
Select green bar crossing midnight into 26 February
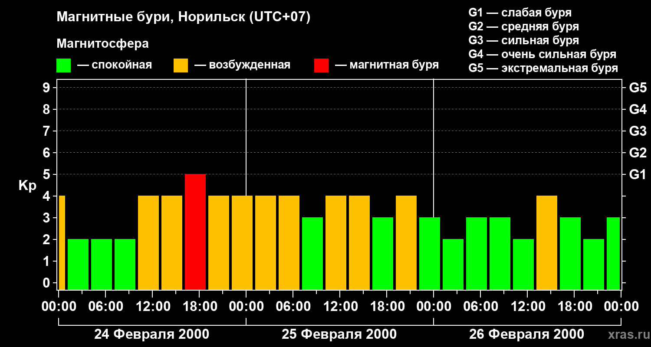click(x=430, y=253)
